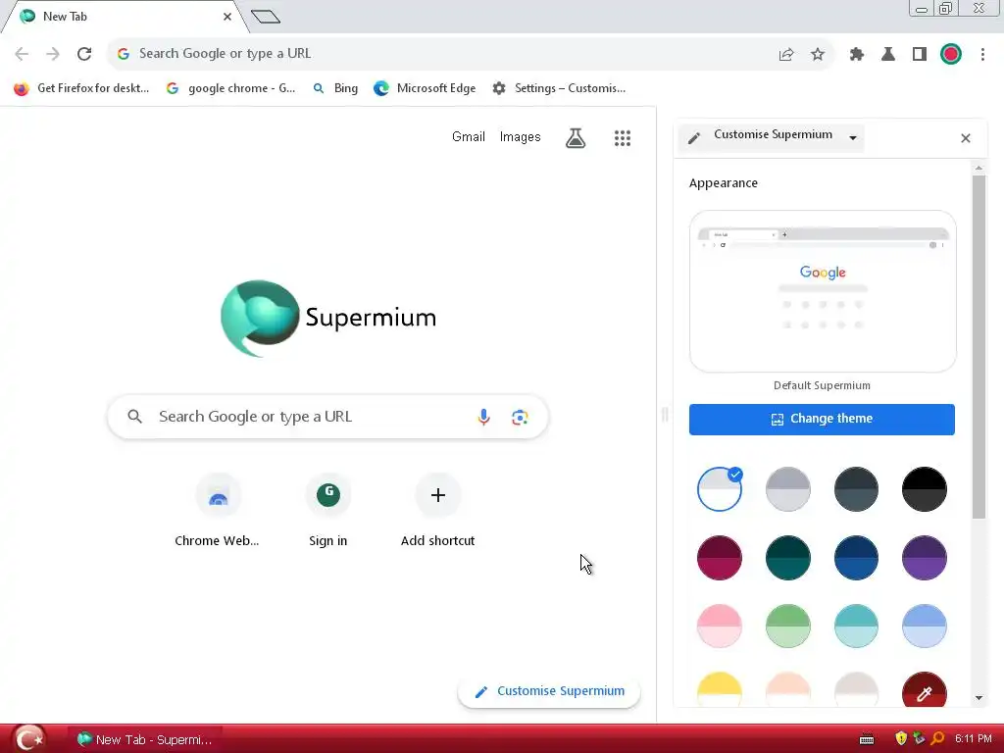Open the Microsoft Edge bookmark
1004x753 pixels.
tap(426, 88)
